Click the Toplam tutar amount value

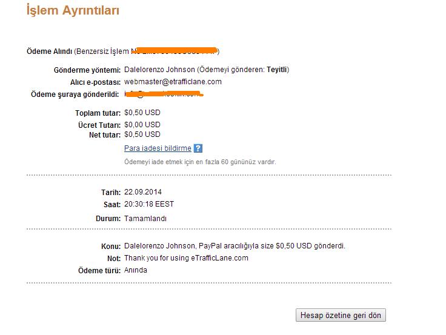click(x=142, y=113)
